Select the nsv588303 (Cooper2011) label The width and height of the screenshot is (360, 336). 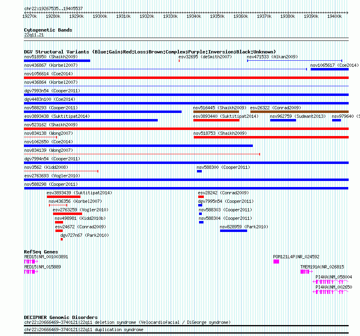point(225,210)
